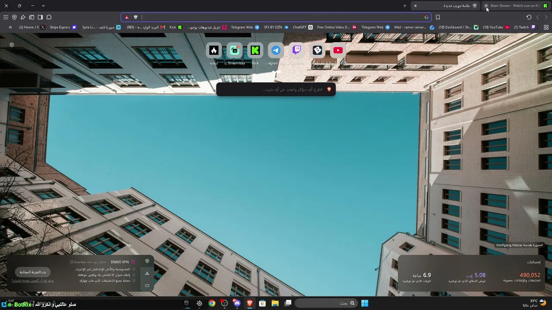The height and width of the screenshot is (310, 552).
Task: Open the Syria Live bookmark
Action: [x=101, y=27]
